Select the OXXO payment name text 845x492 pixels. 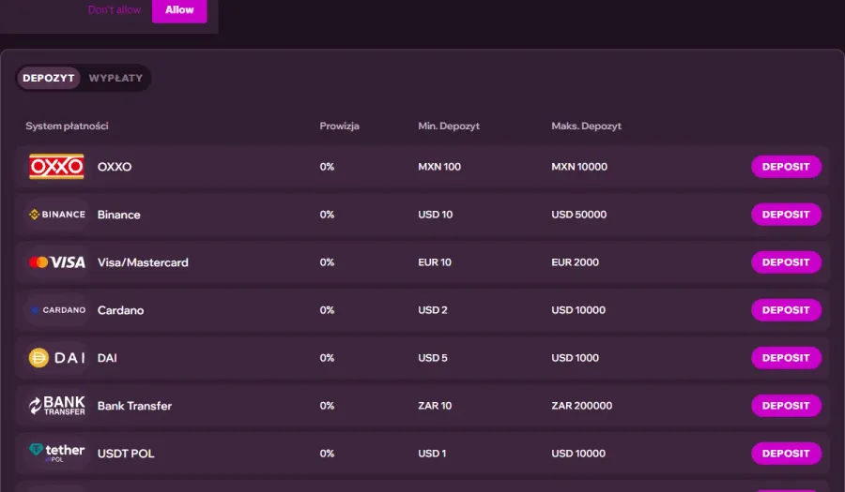pos(115,167)
